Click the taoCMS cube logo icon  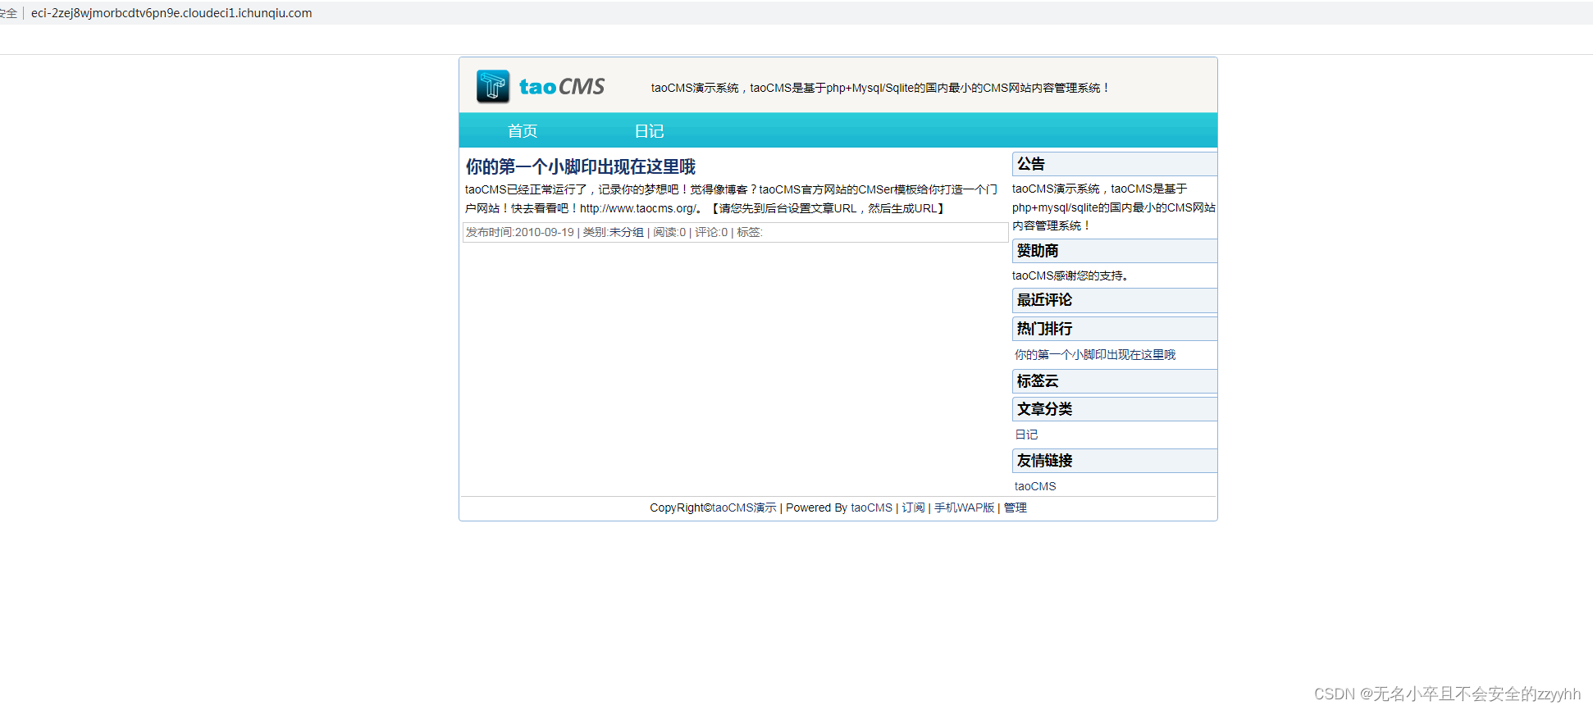coord(493,86)
